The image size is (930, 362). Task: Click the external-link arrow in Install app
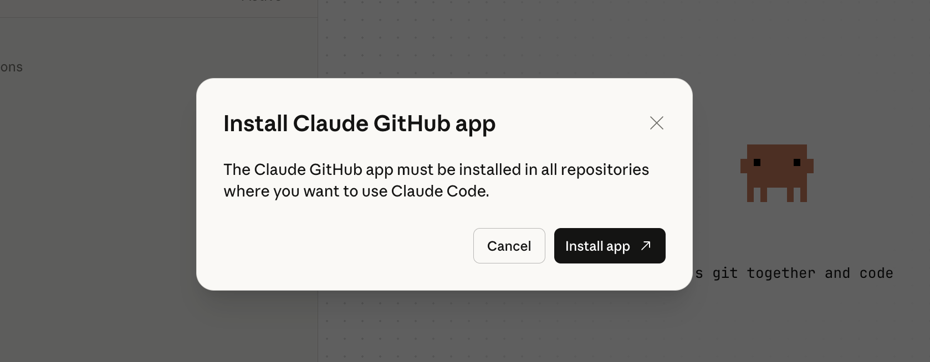[646, 246]
